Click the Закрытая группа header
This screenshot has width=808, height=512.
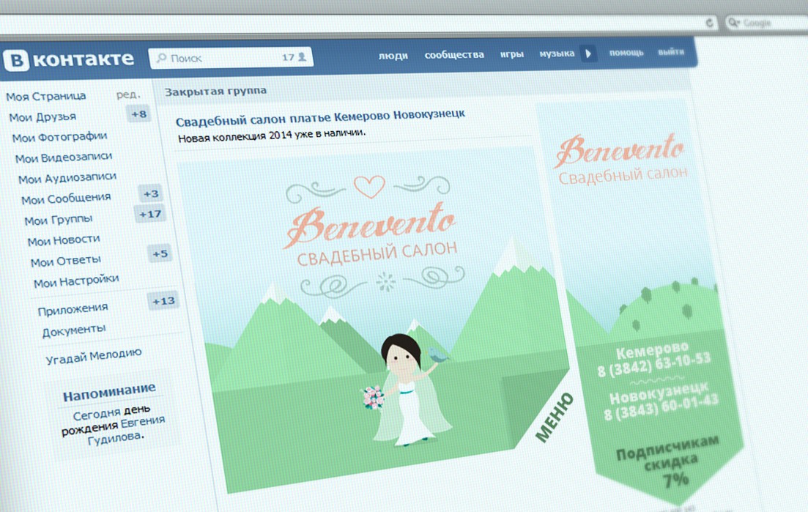tap(215, 91)
